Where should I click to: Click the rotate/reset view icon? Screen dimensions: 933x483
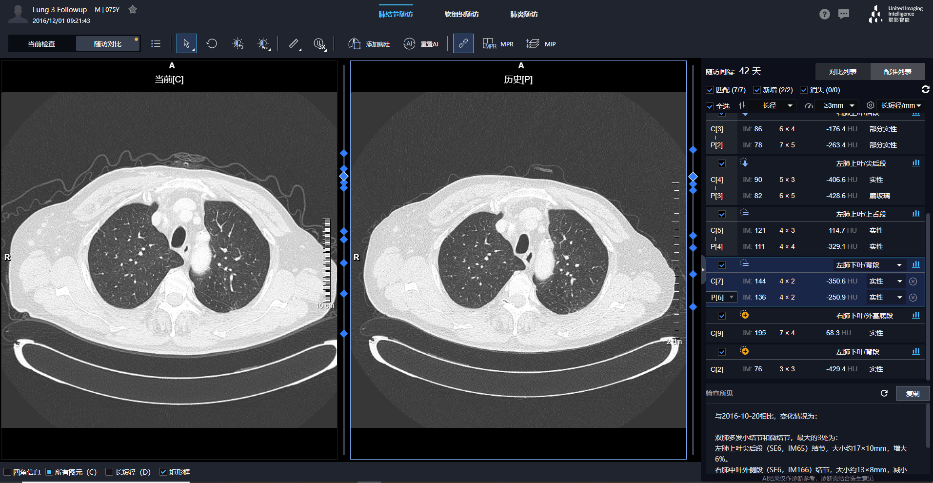(212, 43)
